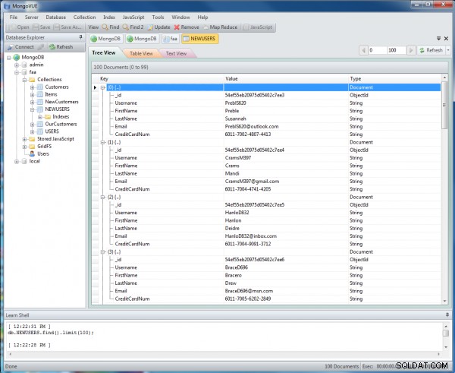Pin the Database Explorer panel
455x373 pixels.
pos(80,37)
